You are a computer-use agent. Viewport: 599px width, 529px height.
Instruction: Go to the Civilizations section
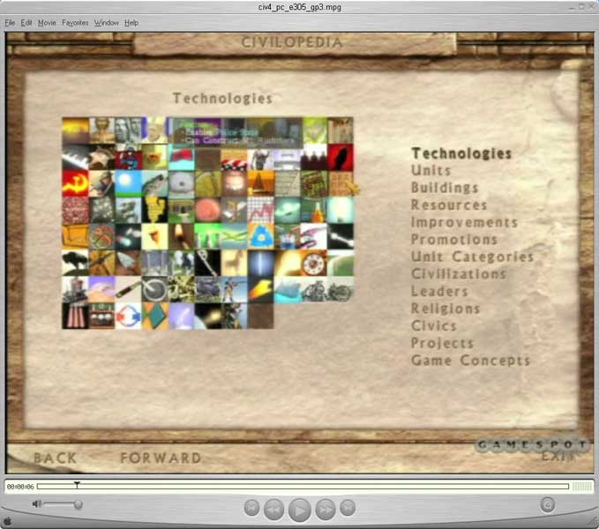(x=458, y=274)
